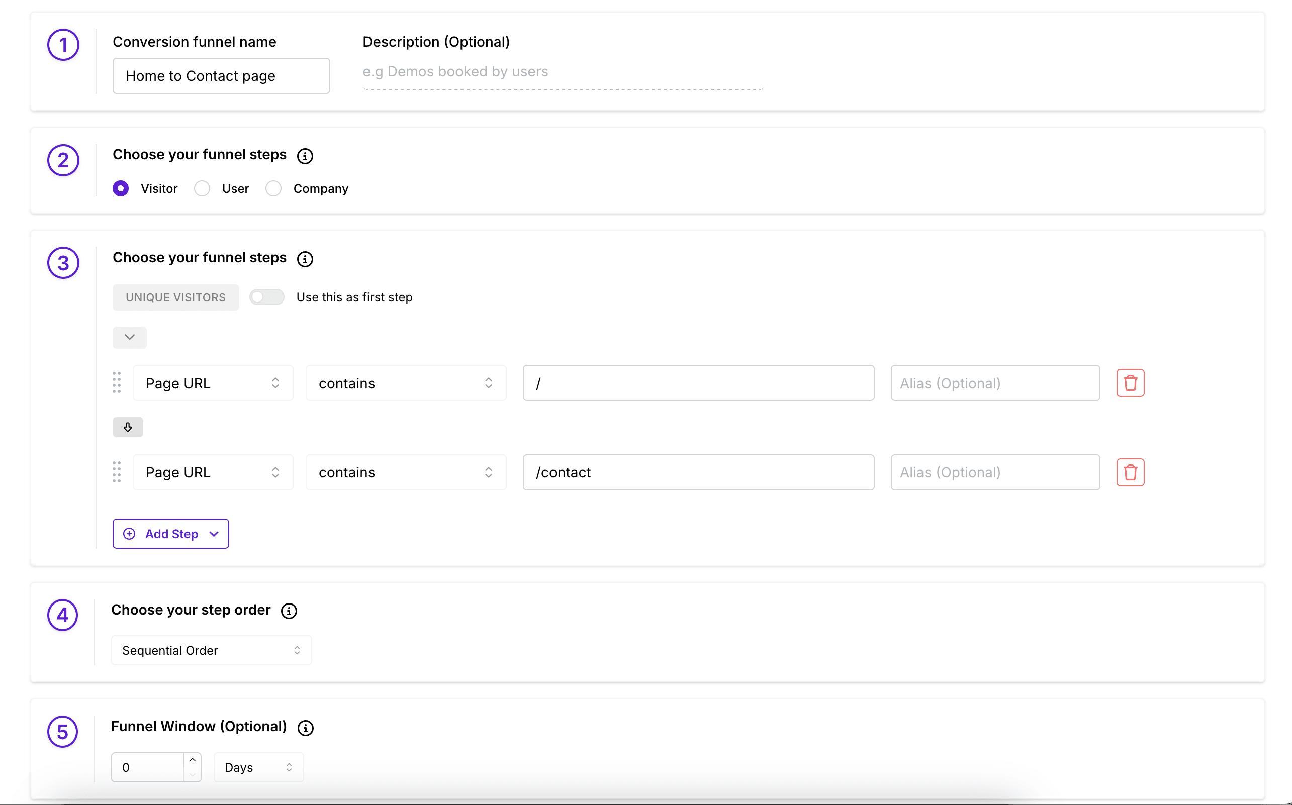Select the Visitor radio option
The image size is (1292, 805).
coord(121,188)
